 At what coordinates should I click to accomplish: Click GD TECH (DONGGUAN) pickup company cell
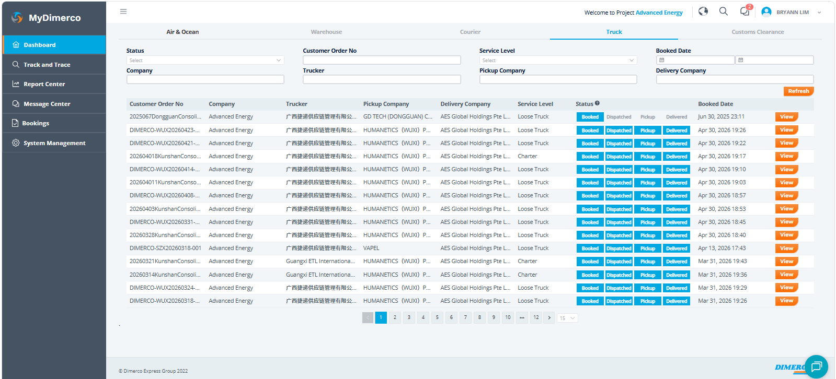[x=398, y=117]
